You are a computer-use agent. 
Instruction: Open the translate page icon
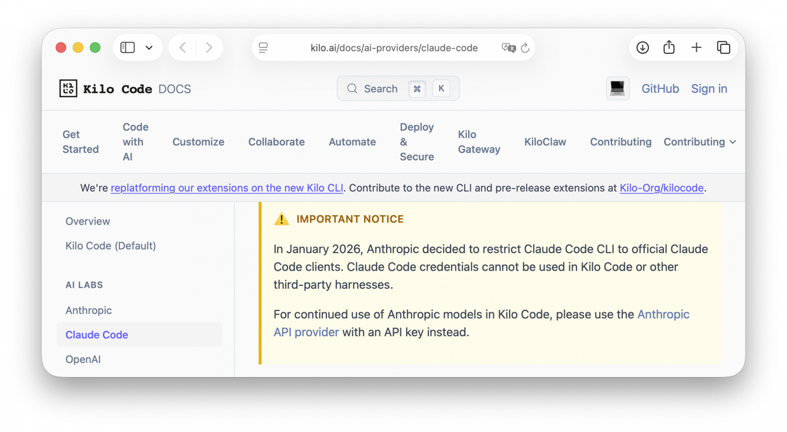509,48
